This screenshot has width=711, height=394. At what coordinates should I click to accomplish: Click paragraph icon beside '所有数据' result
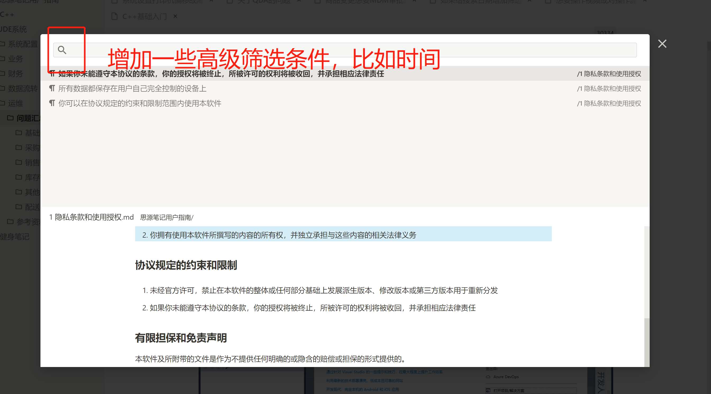point(52,88)
